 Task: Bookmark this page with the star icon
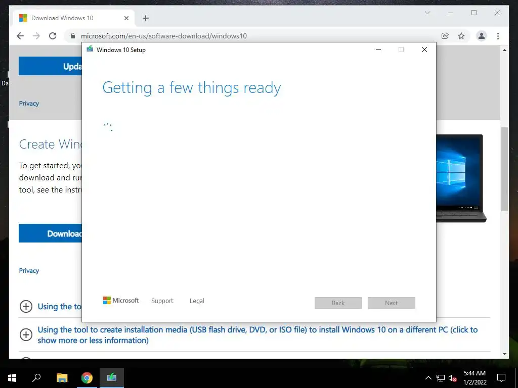tap(461, 36)
